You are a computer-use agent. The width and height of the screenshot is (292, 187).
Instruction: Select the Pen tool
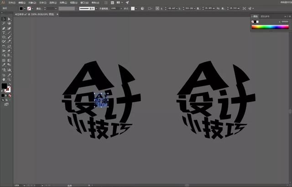[4, 28]
